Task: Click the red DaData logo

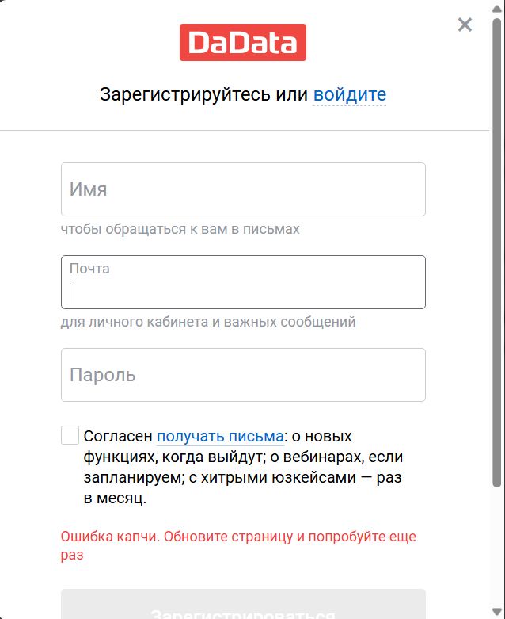Action: tap(243, 42)
